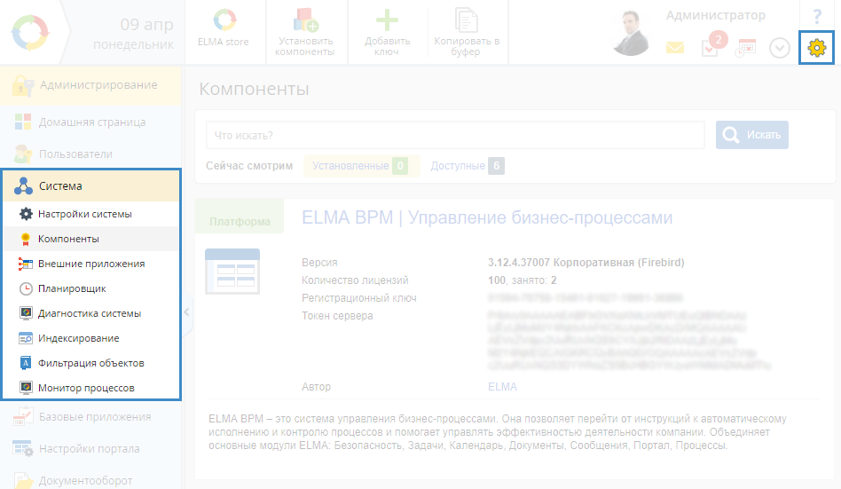Expand Базовые приложения section
The image size is (841, 489).
point(90,417)
